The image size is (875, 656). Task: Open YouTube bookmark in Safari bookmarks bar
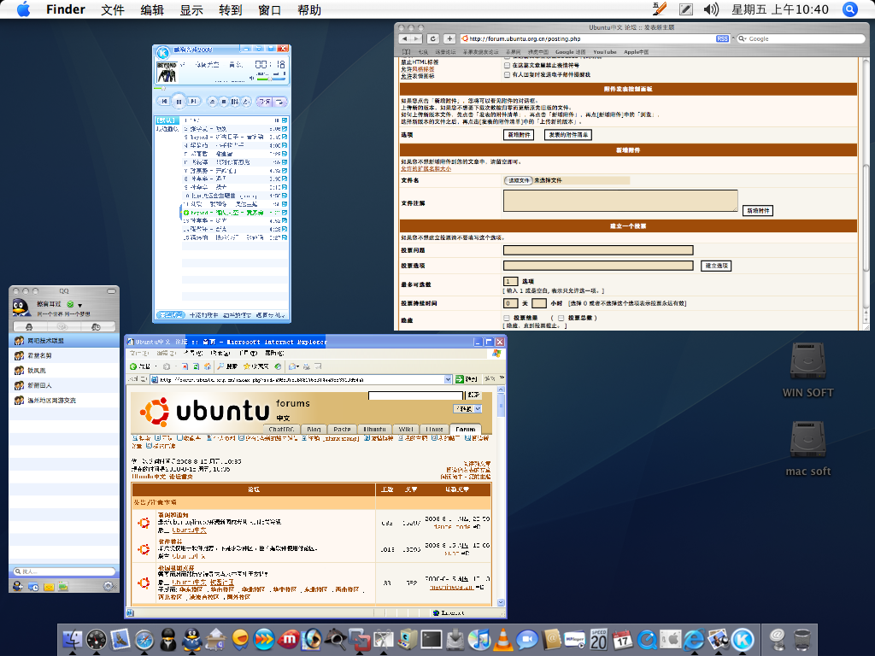click(604, 52)
